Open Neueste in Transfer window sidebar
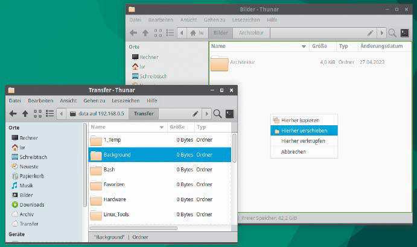This screenshot has height=247, width=417. click(25, 166)
